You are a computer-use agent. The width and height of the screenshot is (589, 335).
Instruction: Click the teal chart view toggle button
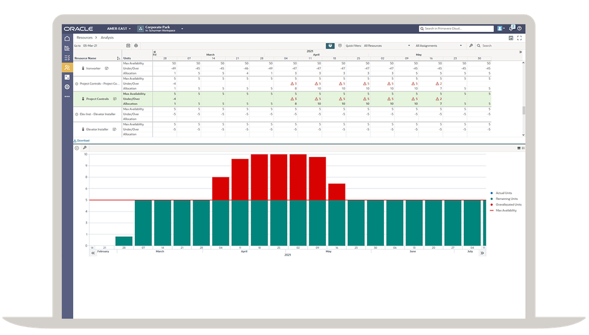point(330,45)
